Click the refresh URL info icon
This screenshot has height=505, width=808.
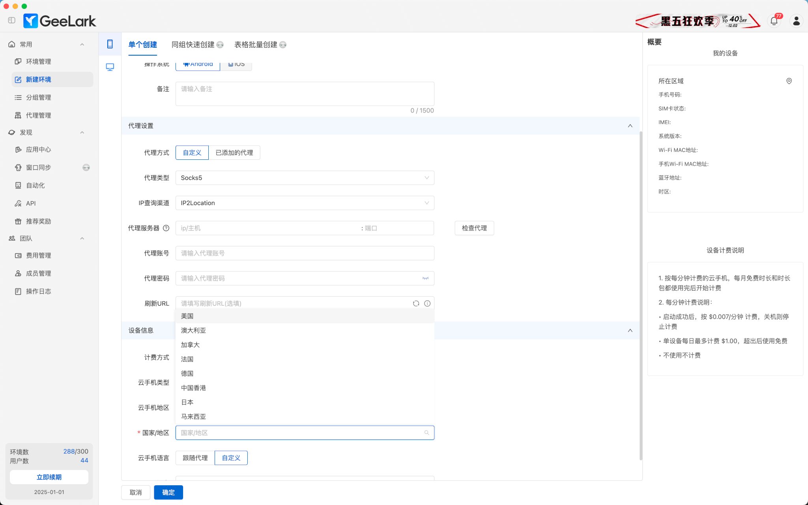click(x=427, y=303)
